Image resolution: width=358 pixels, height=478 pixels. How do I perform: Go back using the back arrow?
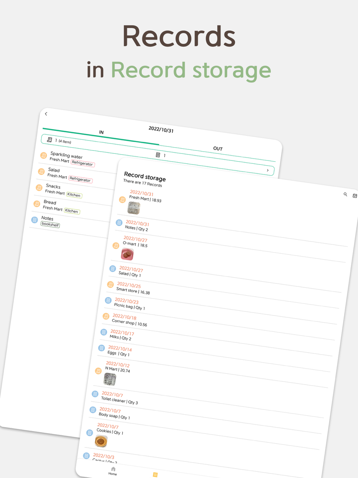click(46, 114)
